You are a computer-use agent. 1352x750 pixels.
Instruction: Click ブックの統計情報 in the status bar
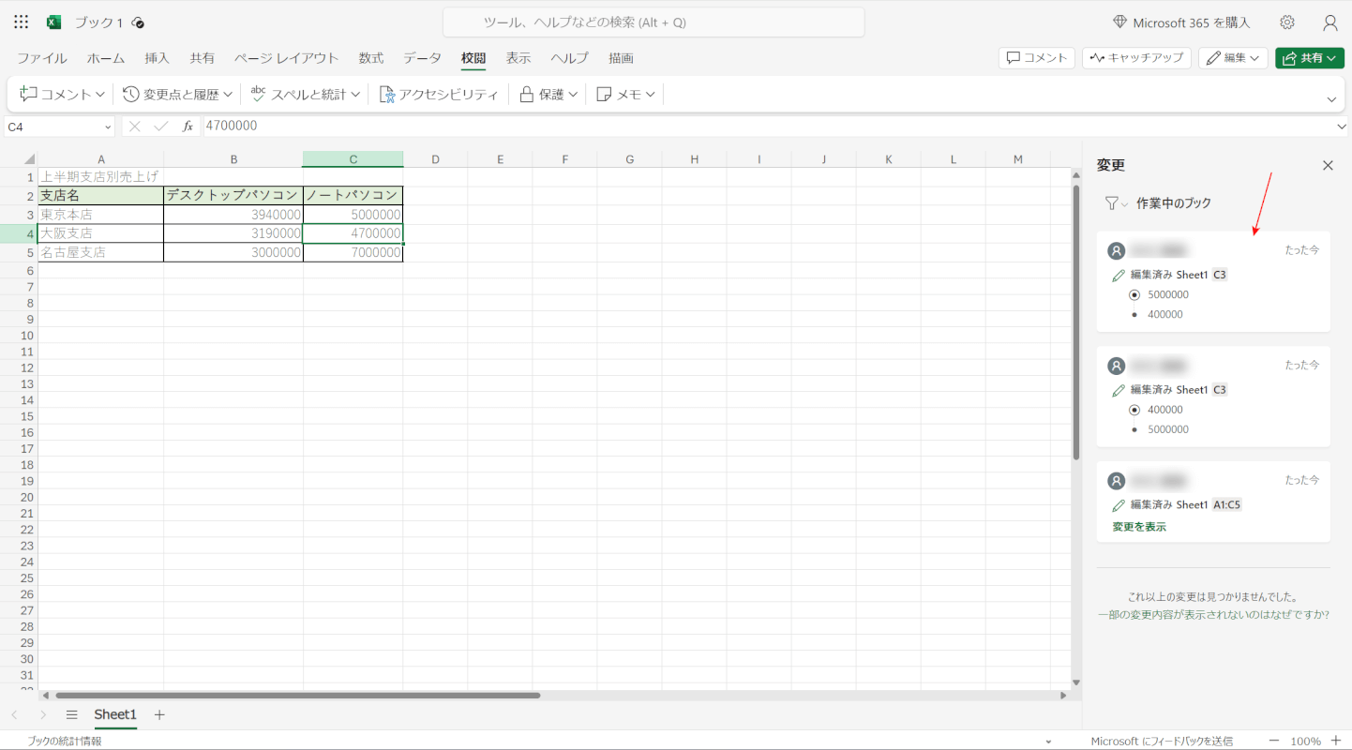[64, 741]
